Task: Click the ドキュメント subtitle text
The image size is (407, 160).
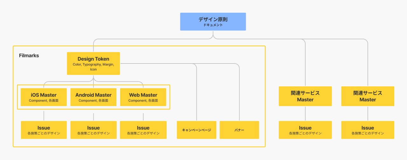Action: (x=213, y=25)
